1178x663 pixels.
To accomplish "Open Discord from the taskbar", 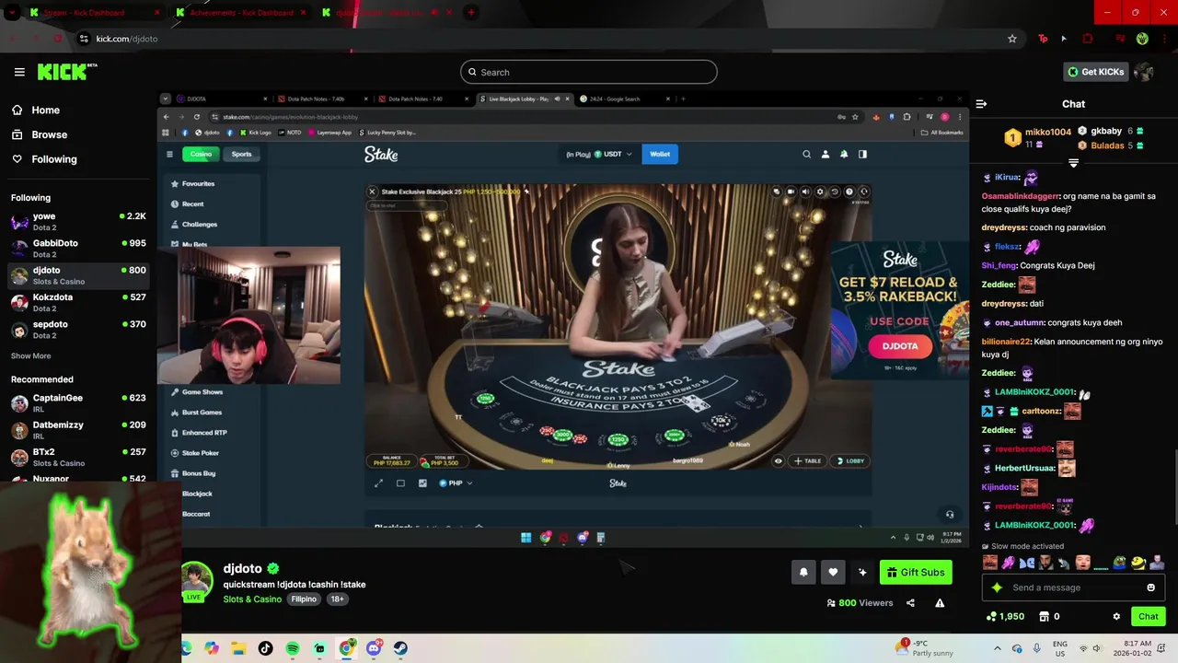I will coord(374,648).
